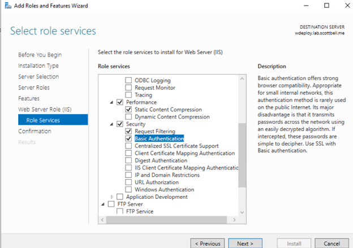Click the wizard icon in title bar
Screen dimensions: 353x248
[x=6, y=6]
